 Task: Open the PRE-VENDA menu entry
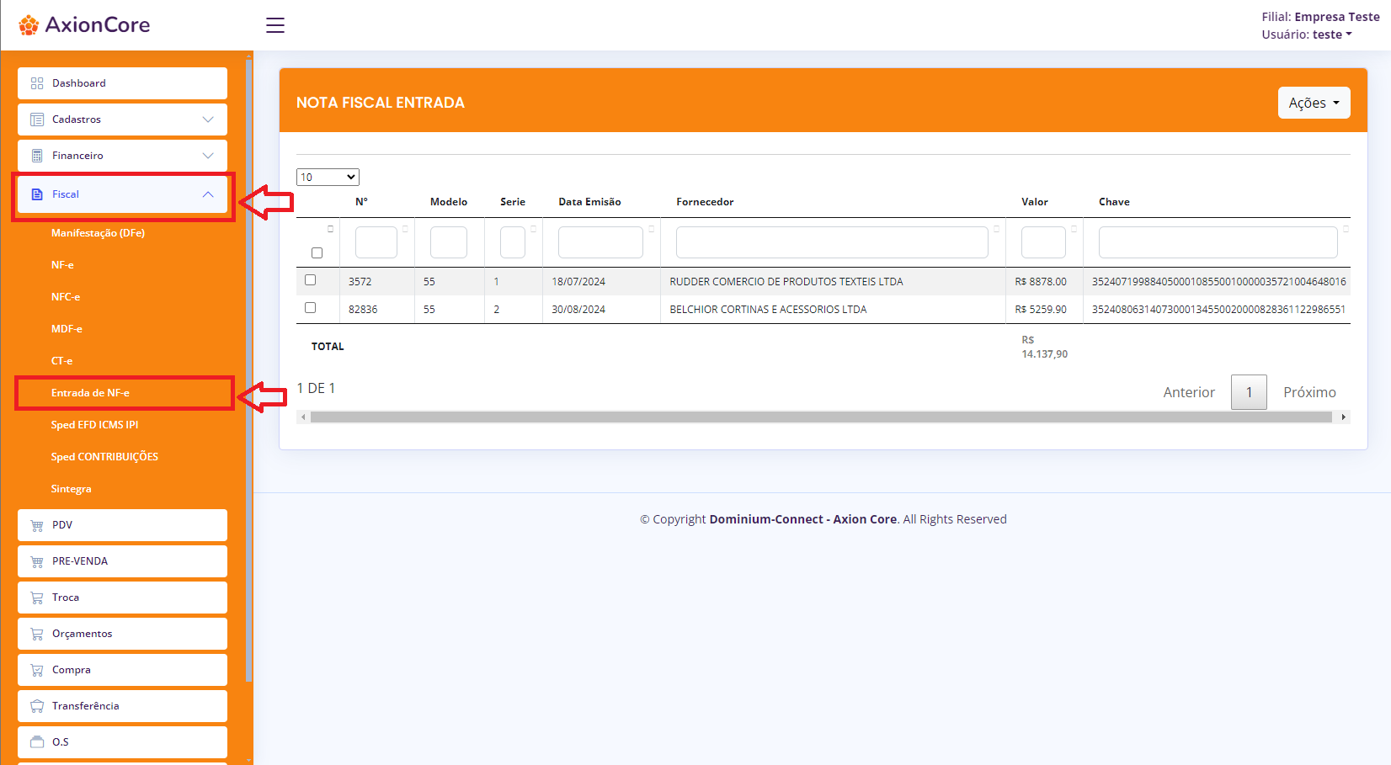(x=122, y=561)
